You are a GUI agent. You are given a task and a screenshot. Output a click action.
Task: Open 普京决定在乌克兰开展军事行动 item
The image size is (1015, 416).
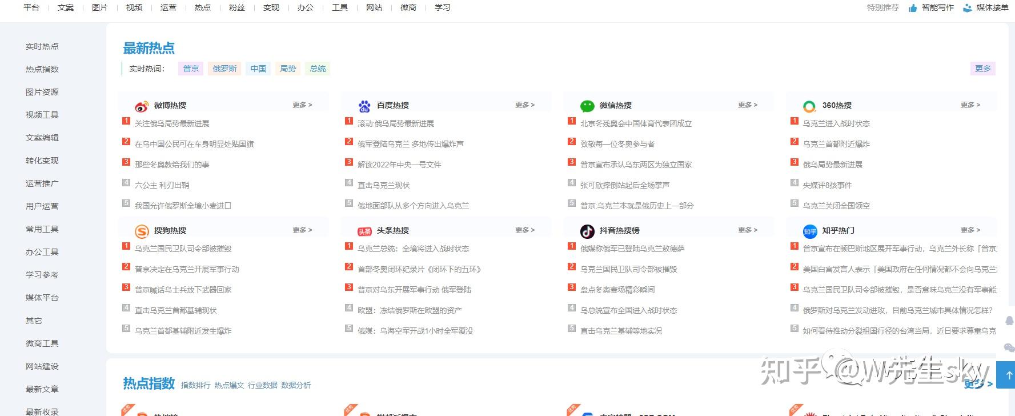187,269
